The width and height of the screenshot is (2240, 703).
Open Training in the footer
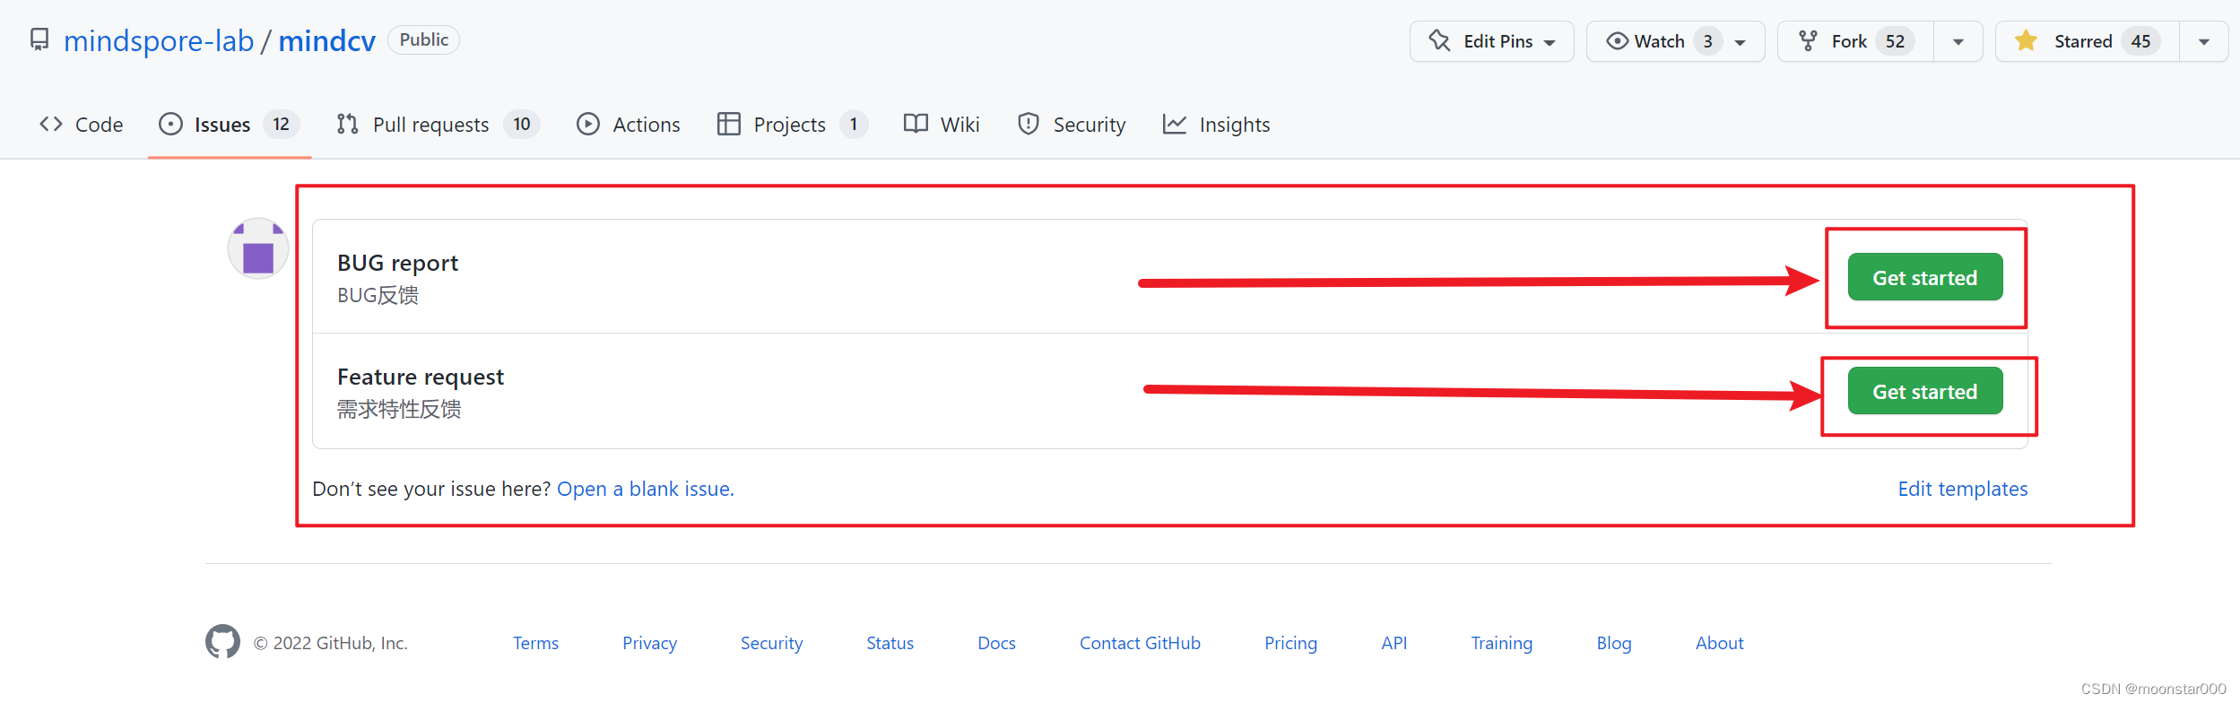tap(1502, 643)
